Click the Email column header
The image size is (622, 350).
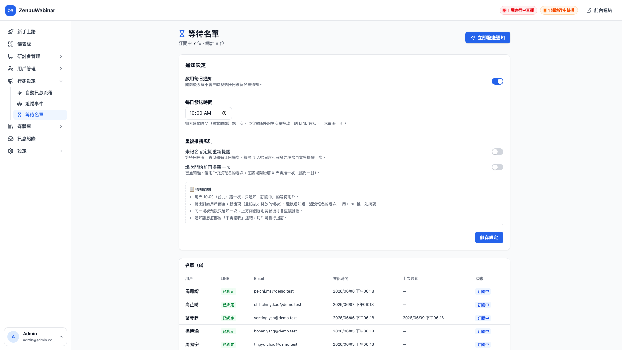259,279
